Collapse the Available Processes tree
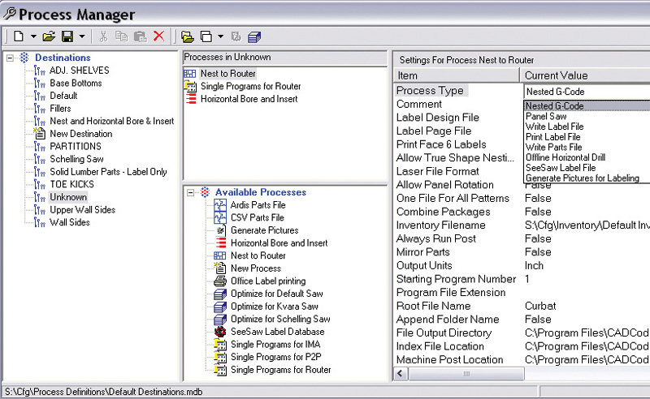The height and width of the screenshot is (399, 650). pyautogui.click(x=192, y=193)
